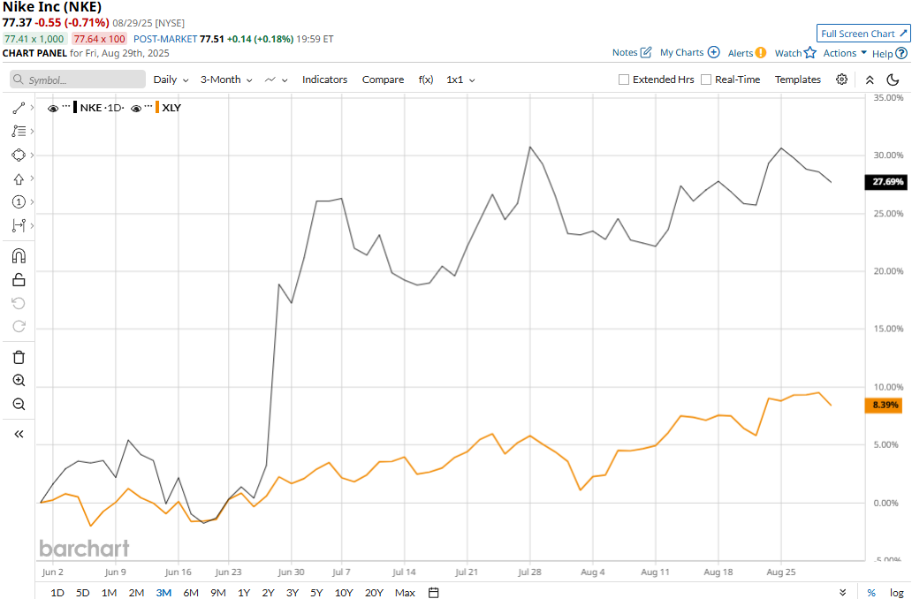
Task: Enable the Extended Hrs checkbox
Action: click(624, 80)
